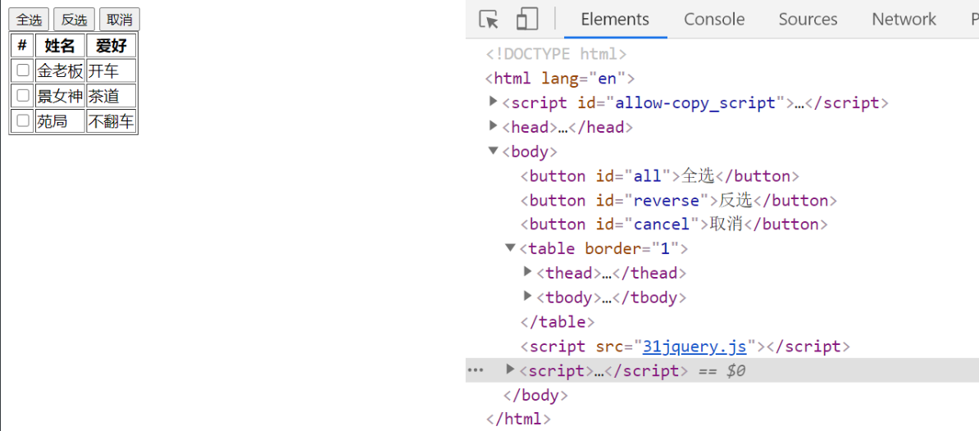Check the checkbox in the 金老板 row
Image resolution: width=979 pixels, height=431 pixels.
[23, 70]
